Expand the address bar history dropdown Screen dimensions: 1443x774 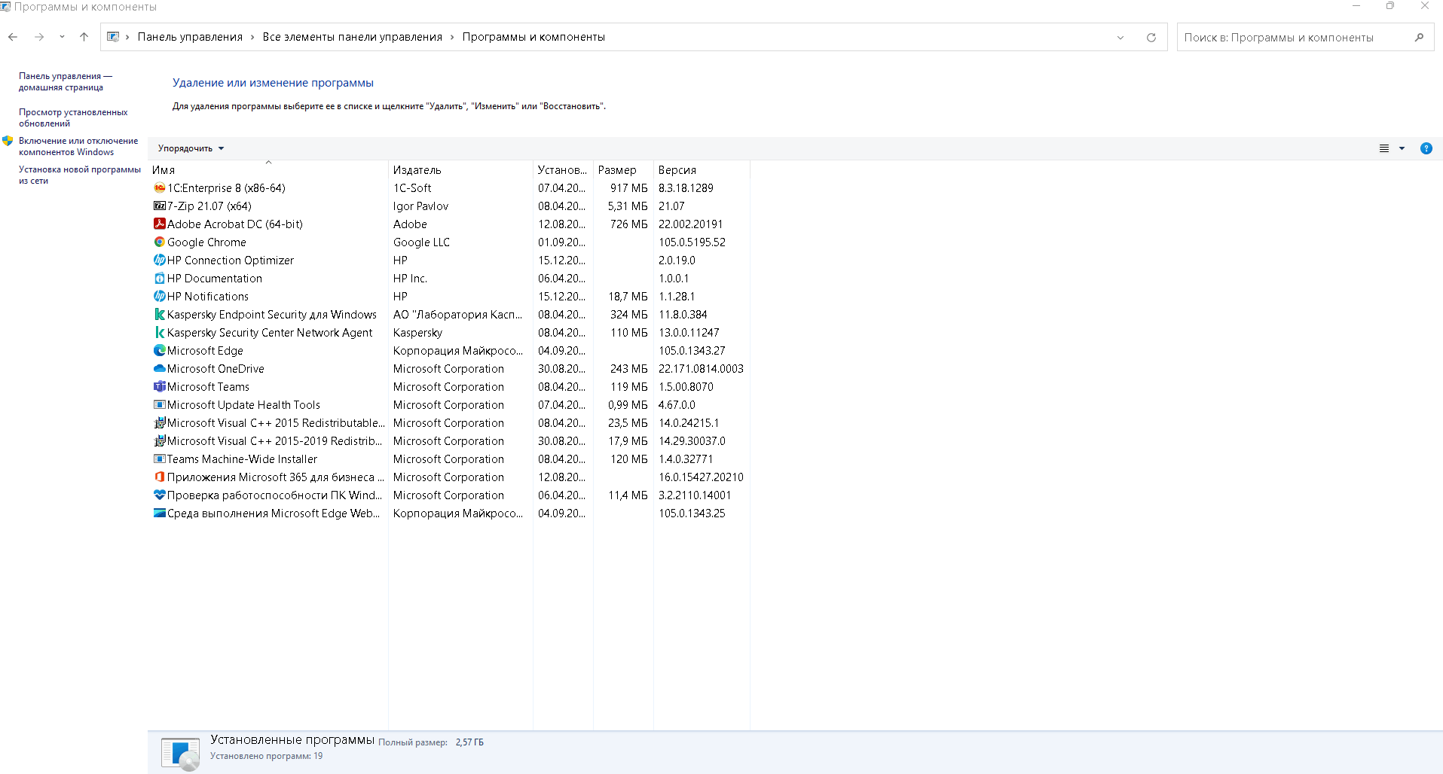pyautogui.click(x=1120, y=38)
